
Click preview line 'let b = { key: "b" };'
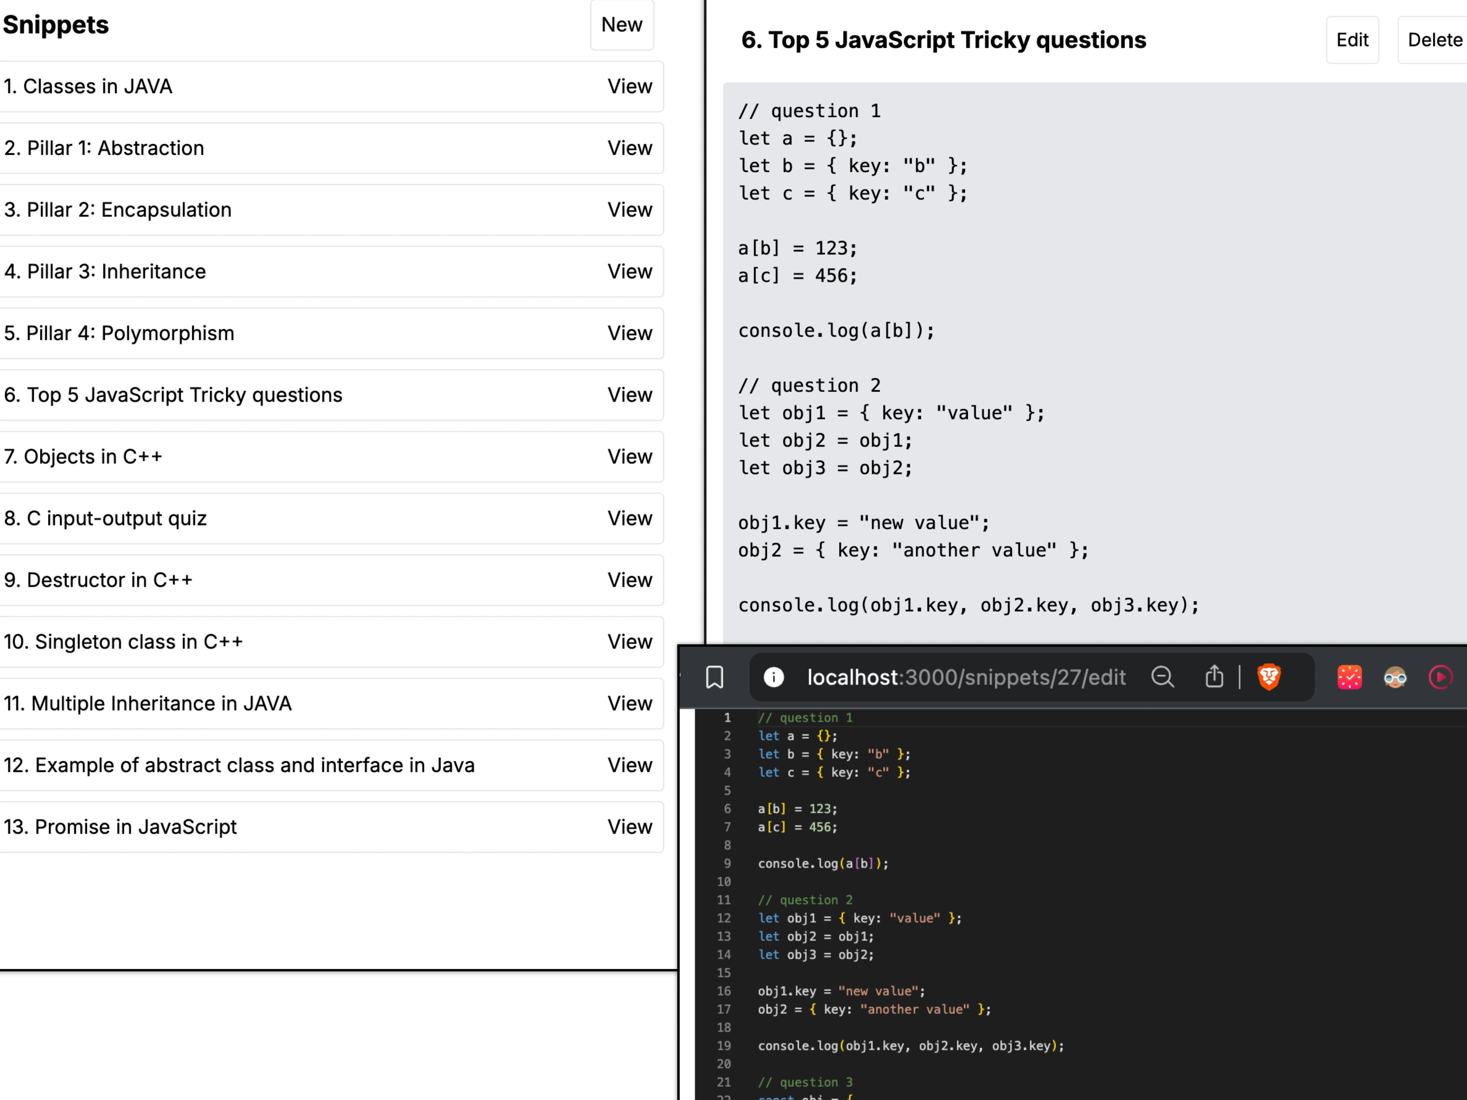point(853,166)
